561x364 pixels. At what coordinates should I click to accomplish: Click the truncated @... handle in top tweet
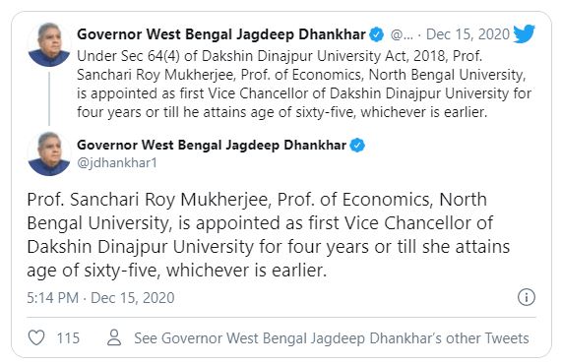click(402, 34)
